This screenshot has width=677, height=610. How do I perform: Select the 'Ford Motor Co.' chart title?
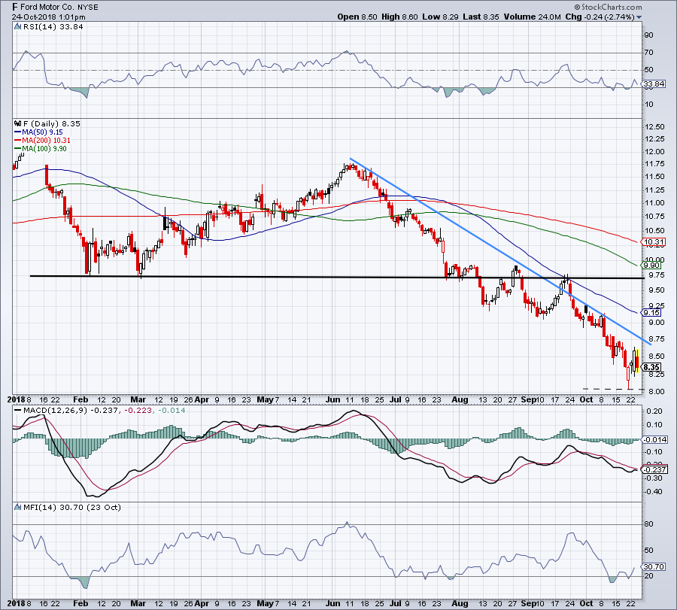47,8
